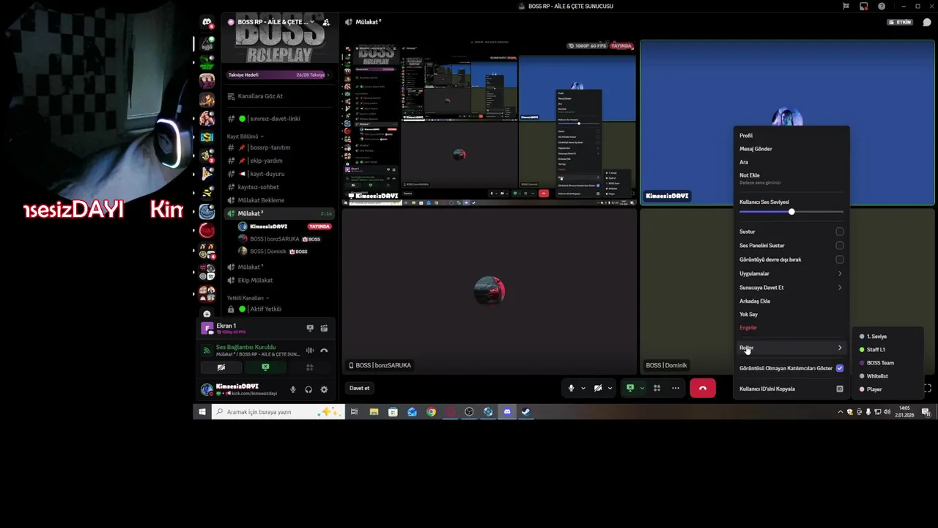Click the red end call button
Image resolution: width=938 pixels, height=528 pixels.
click(702, 388)
